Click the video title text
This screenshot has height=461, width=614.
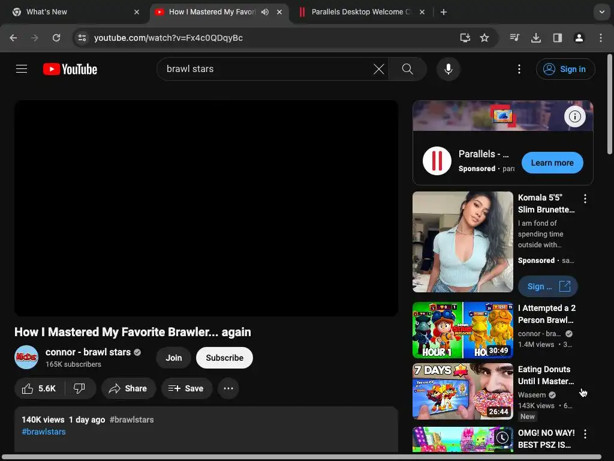click(x=133, y=332)
